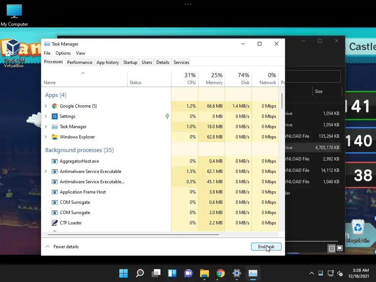376x282 pixels.
Task: Click the AggregatorHost.exe process icon
Action: click(x=55, y=161)
